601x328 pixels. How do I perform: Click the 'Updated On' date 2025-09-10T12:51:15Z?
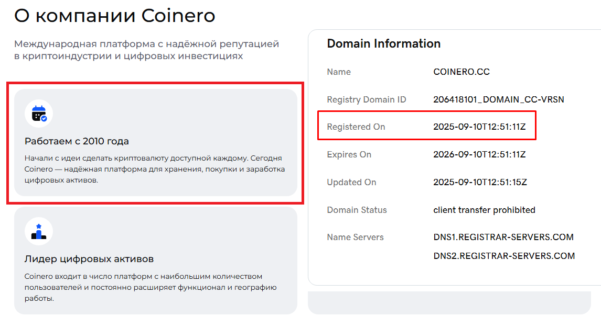coord(480,182)
